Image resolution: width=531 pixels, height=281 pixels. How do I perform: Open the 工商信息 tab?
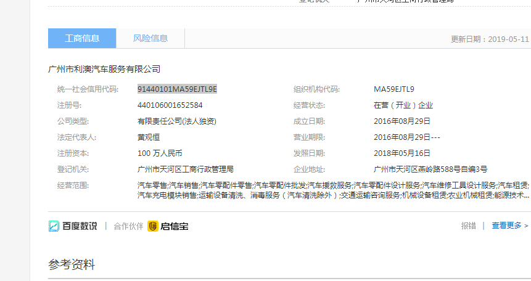82,38
